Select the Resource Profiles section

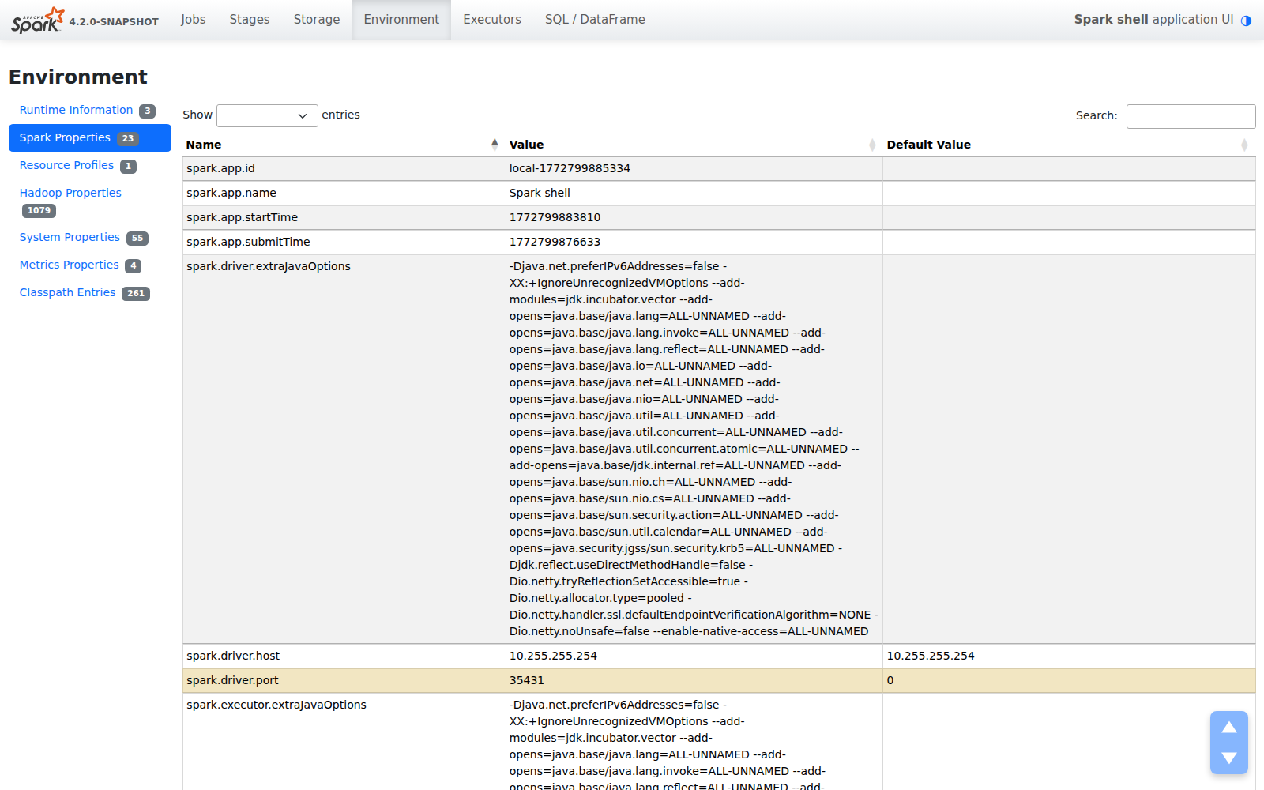click(x=66, y=165)
